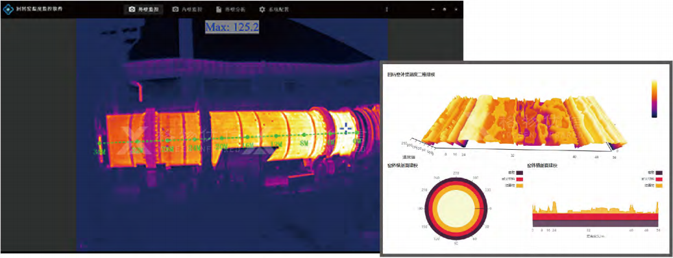Click the vertical temperature color scale bar
The height and width of the screenshot is (258, 673).
[654, 99]
